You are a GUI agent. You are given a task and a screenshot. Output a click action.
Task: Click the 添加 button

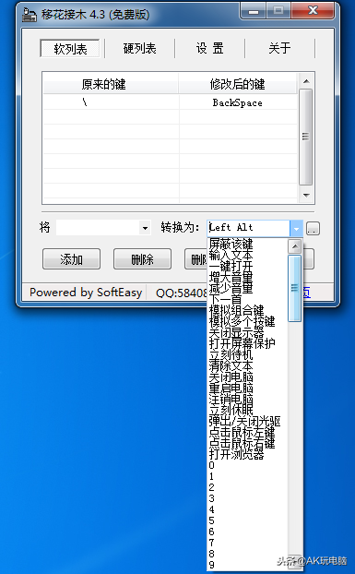coord(71,259)
